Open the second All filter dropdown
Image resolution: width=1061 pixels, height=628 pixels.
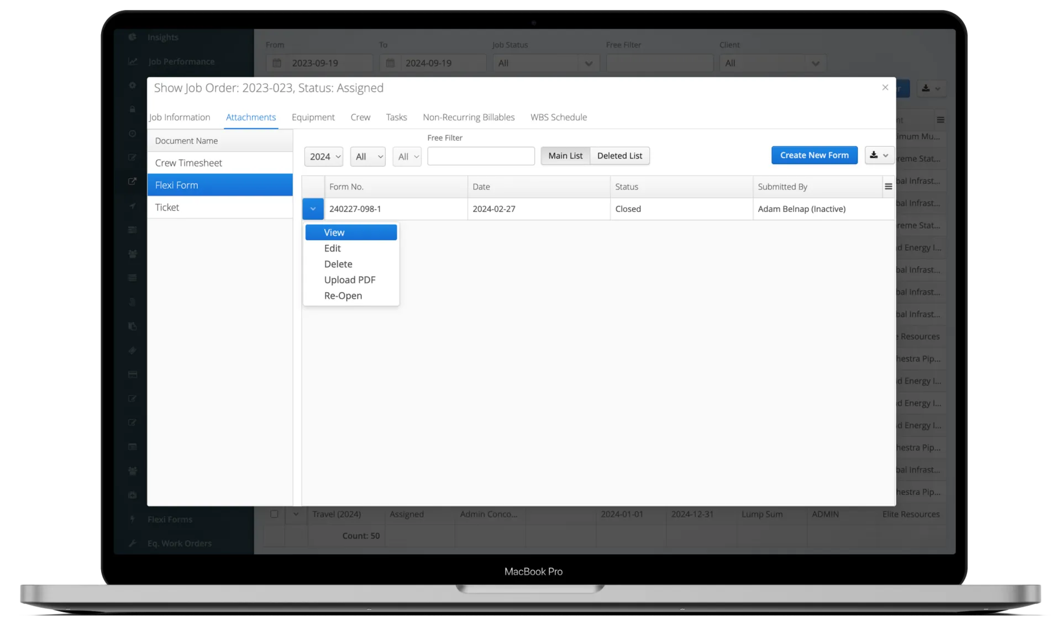(x=407, y=157)
